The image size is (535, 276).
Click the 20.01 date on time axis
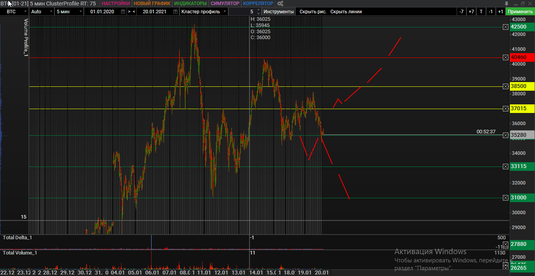point(322,272)
